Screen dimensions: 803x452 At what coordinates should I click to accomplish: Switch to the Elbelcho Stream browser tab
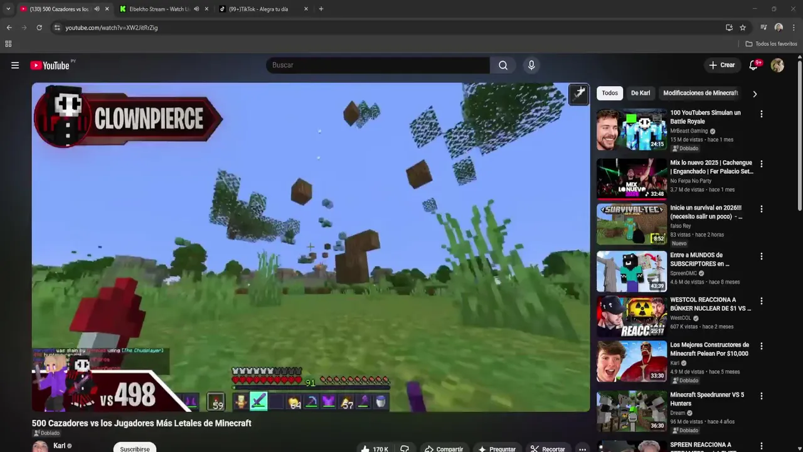[x=160, y=9]
